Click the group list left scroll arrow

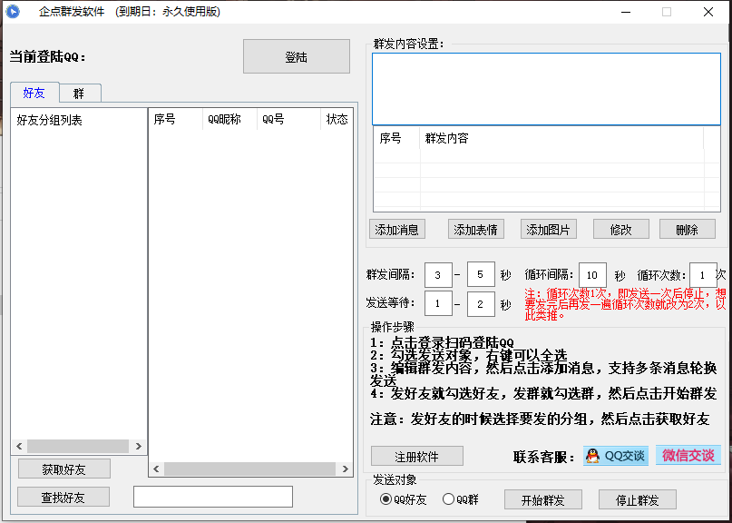(x=19, y=447)
